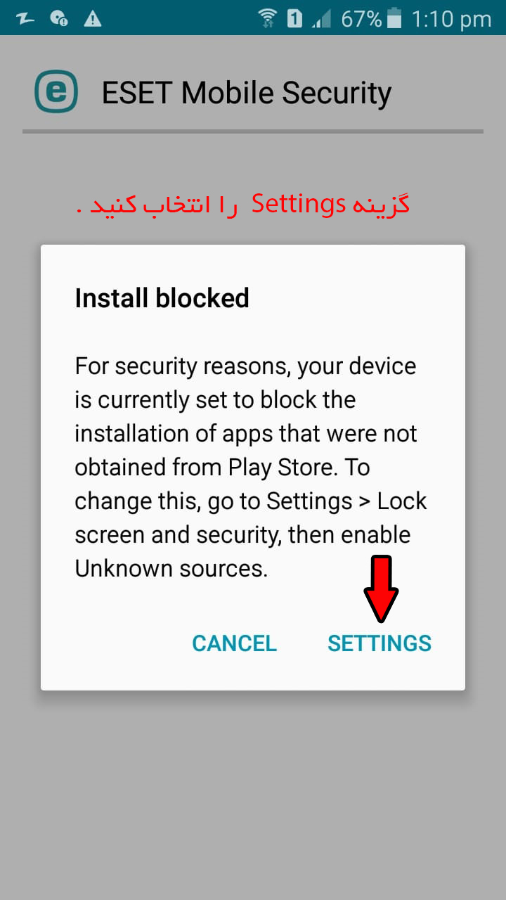
Task: Tap the warning triangle status icon
Action: pos(92,19)
